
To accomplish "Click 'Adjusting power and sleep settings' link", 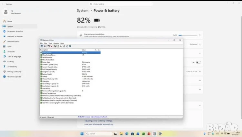I will (98, 121).
